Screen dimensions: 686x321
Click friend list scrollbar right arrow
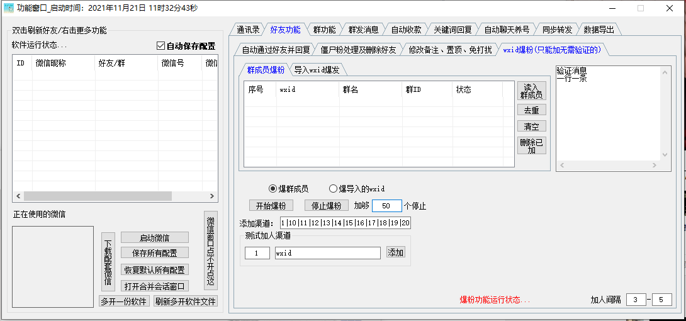(x=212, y=196)
